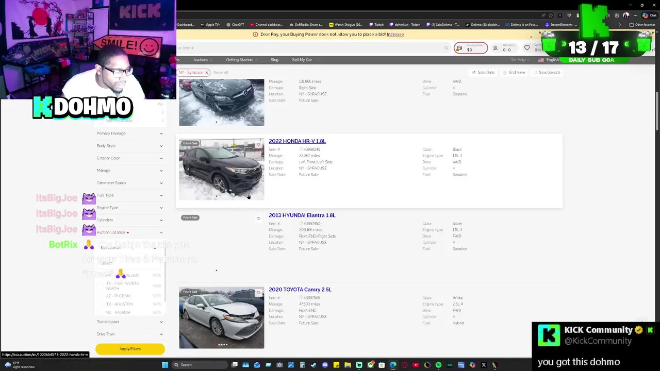The height and width of the screenshot is (371, 660).
Task: Expand the Exterior Color filter
Action: pos(130,158)
